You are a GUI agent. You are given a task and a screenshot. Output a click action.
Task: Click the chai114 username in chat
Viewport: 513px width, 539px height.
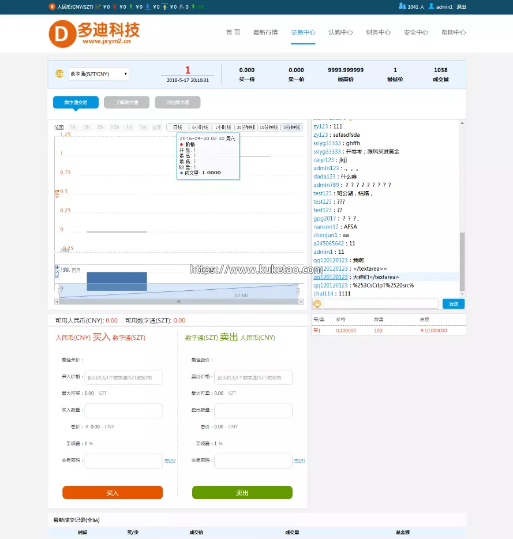click(x=323, y=294)
